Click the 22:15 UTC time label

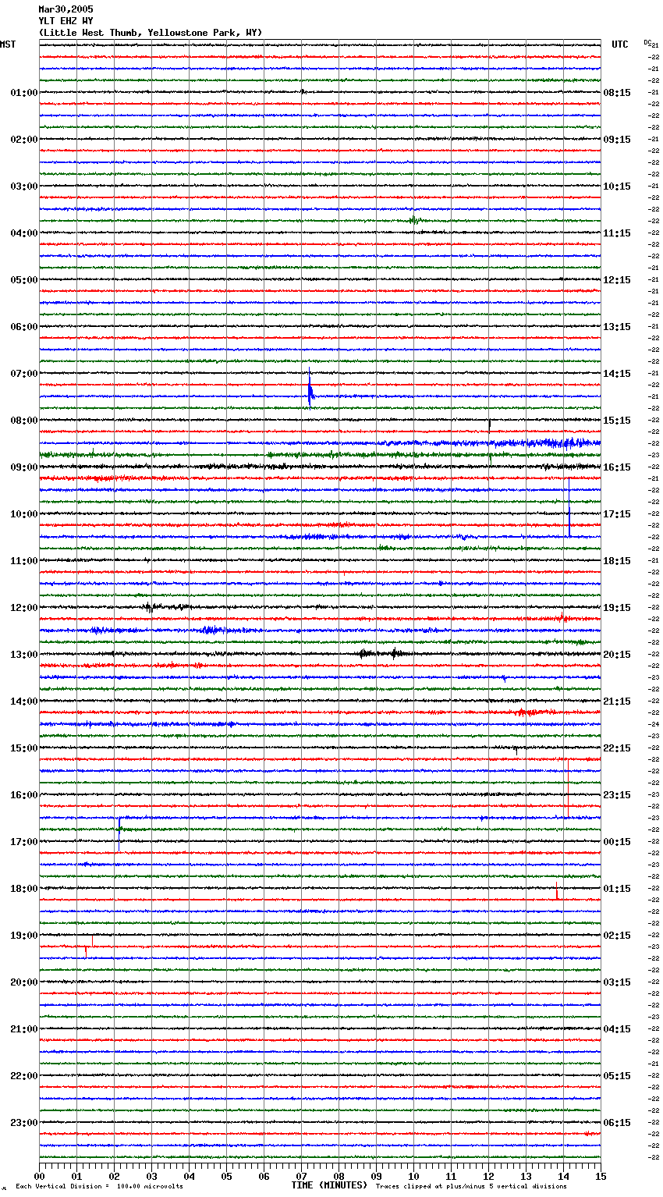[617, 748]
